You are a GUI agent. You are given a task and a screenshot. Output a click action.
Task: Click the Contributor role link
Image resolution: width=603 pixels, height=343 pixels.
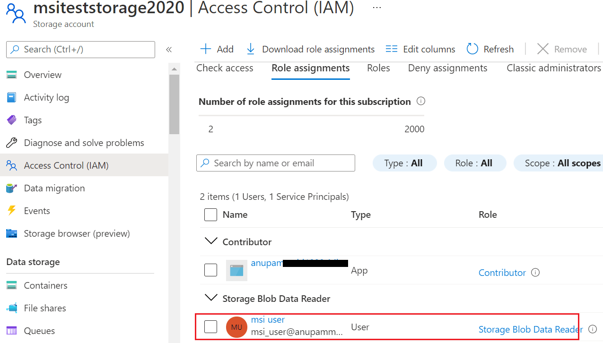[x=502, y=273]
